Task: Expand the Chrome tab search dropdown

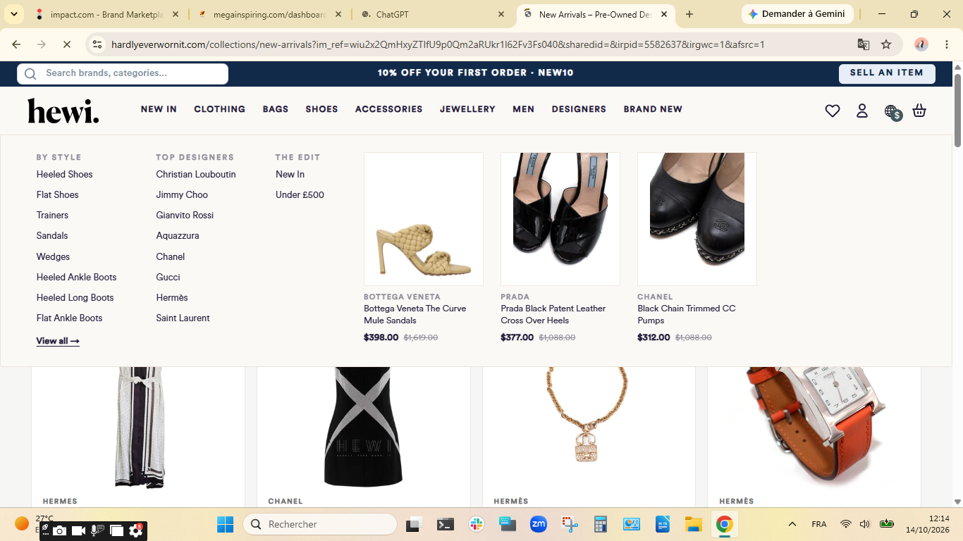Action: [x=13, y=14]
